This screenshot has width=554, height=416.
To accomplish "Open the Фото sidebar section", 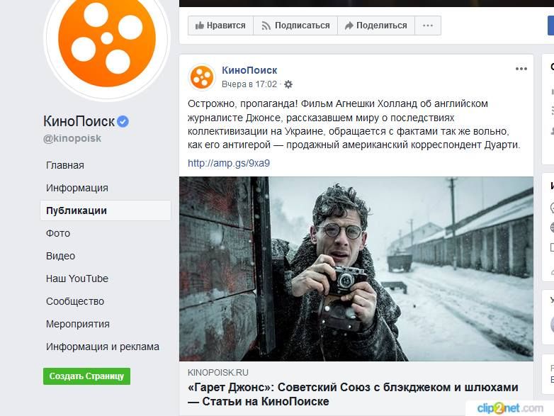I will [58, 233].
